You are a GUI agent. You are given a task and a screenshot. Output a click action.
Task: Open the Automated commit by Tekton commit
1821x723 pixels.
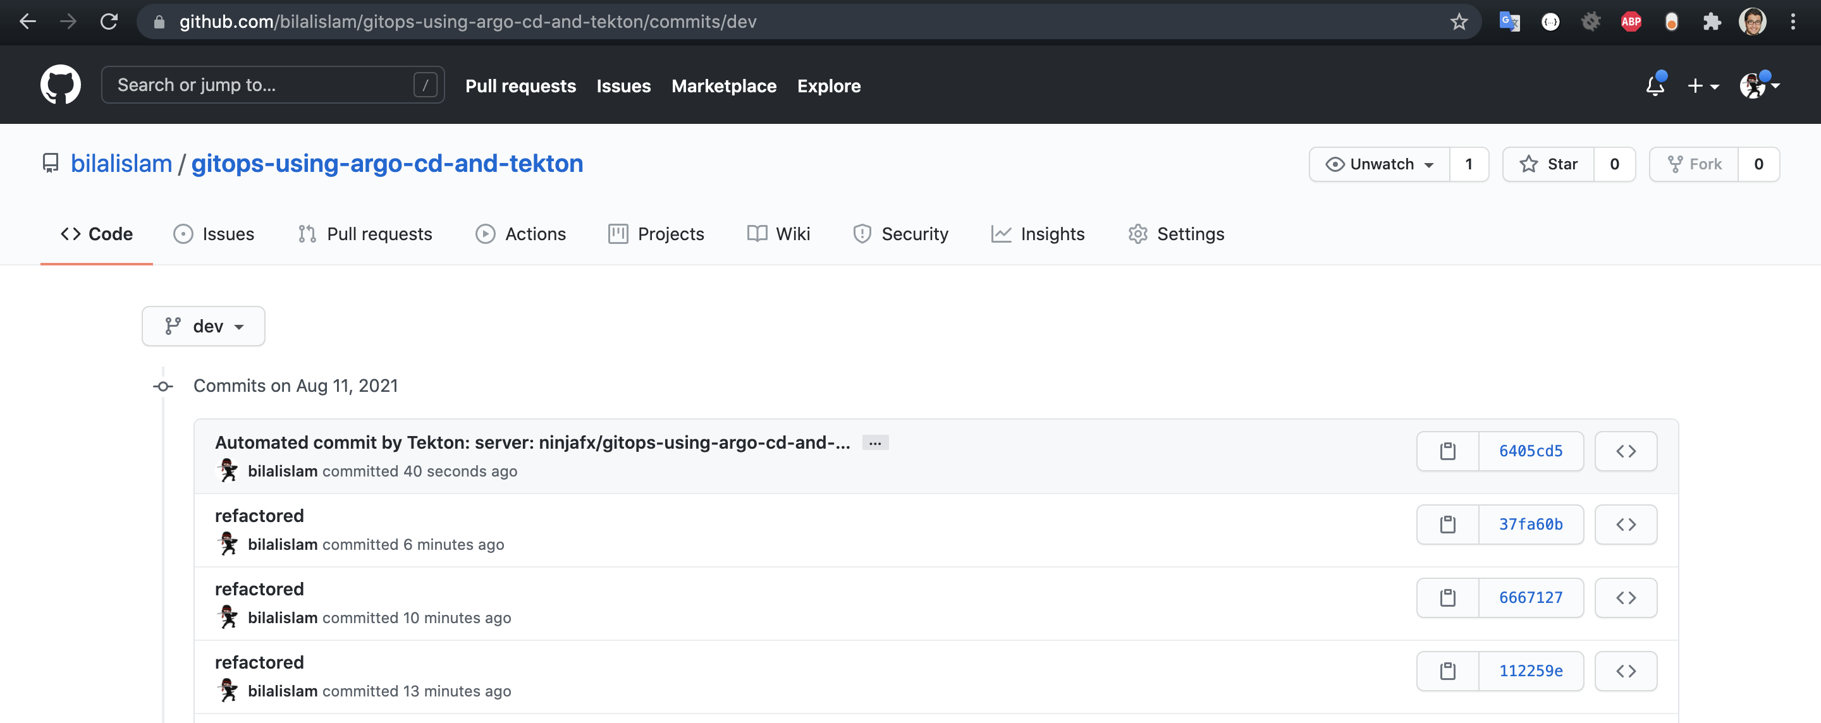click(532, 442)
